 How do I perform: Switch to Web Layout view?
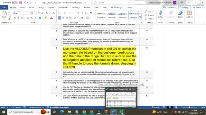pos(176,107)
